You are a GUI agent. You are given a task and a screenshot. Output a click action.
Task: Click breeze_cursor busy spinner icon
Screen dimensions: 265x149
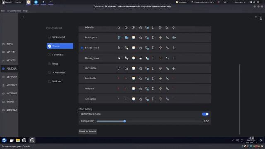pyautogui.click(x=133, y=48)
